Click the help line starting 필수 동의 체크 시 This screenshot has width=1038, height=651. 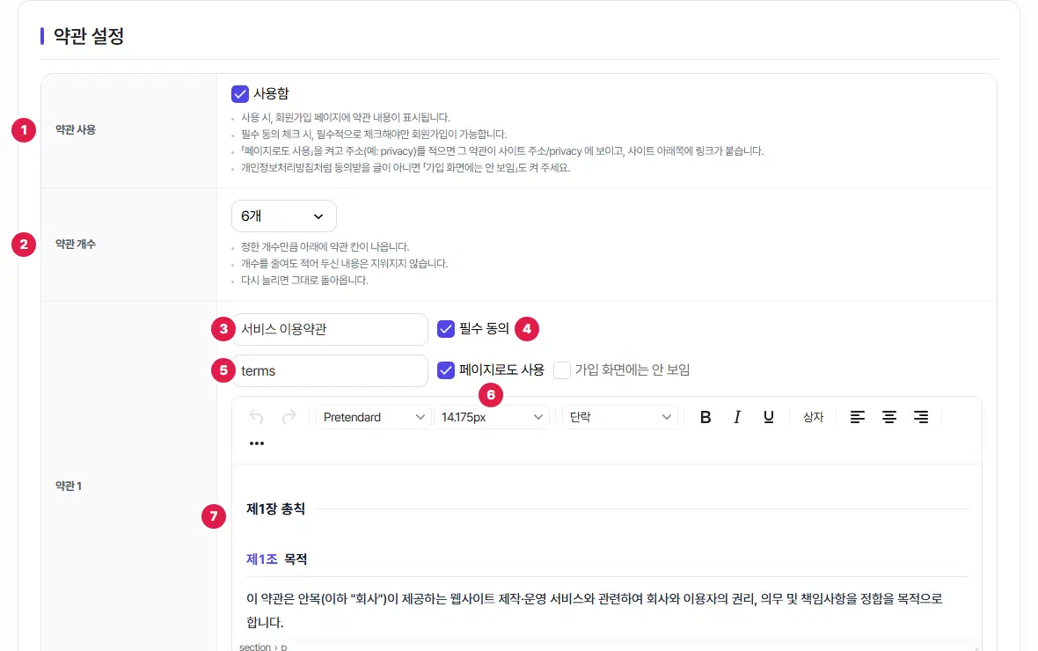(374, 135)
